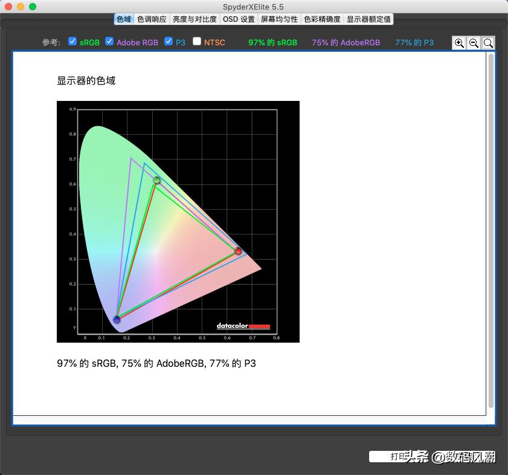Disable the P3 reference checkbox
This screenshot has width=508, height=475.
(169, 42)
